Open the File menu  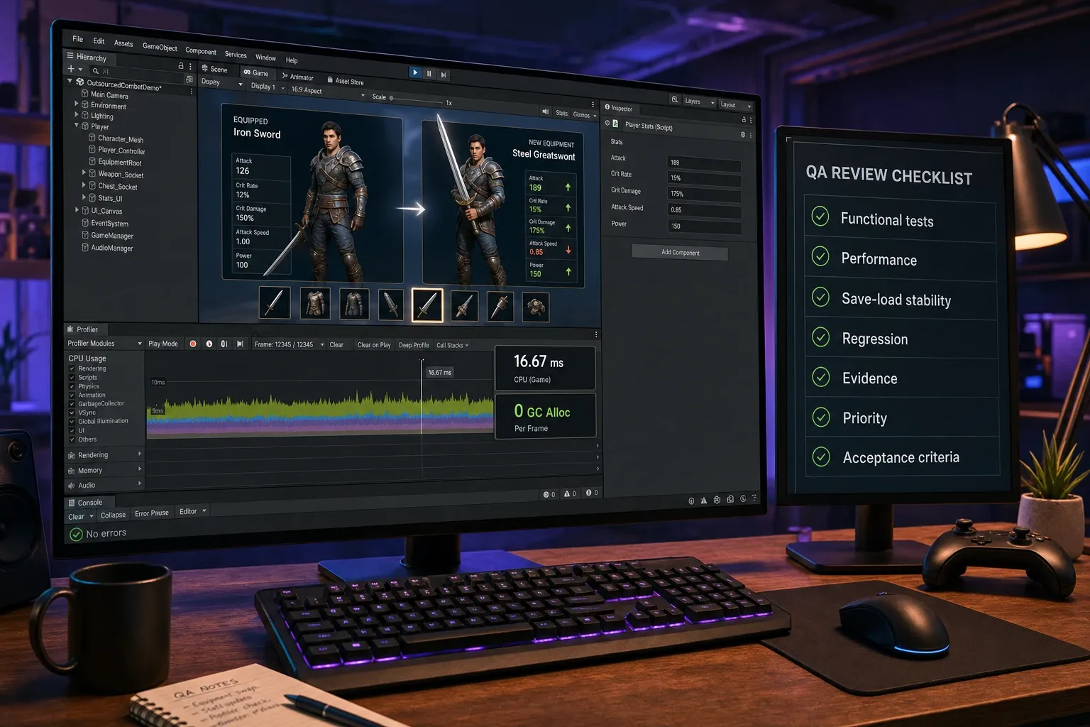(x=78, y=39)
